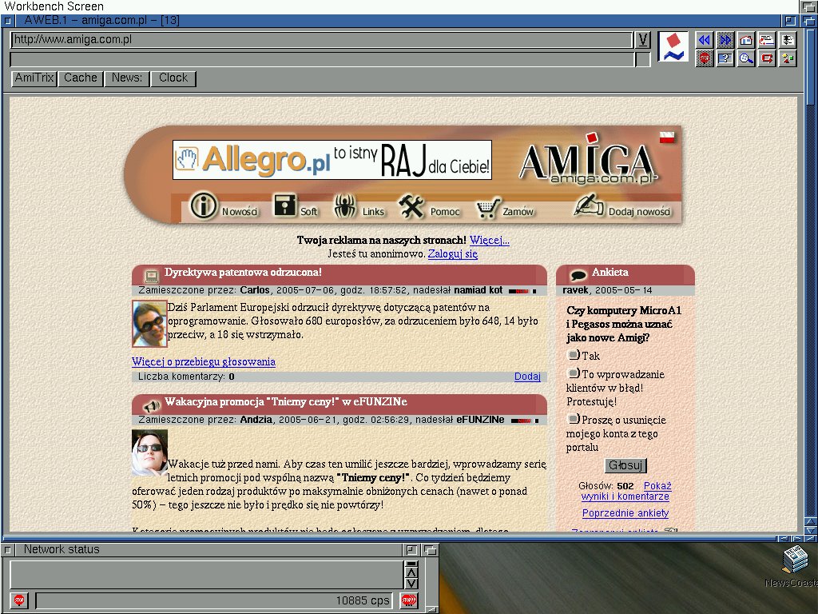This screenshot has width=818, height=614.
Task: Open the Zamów shopping cart icon
Action: click(488, 208)
